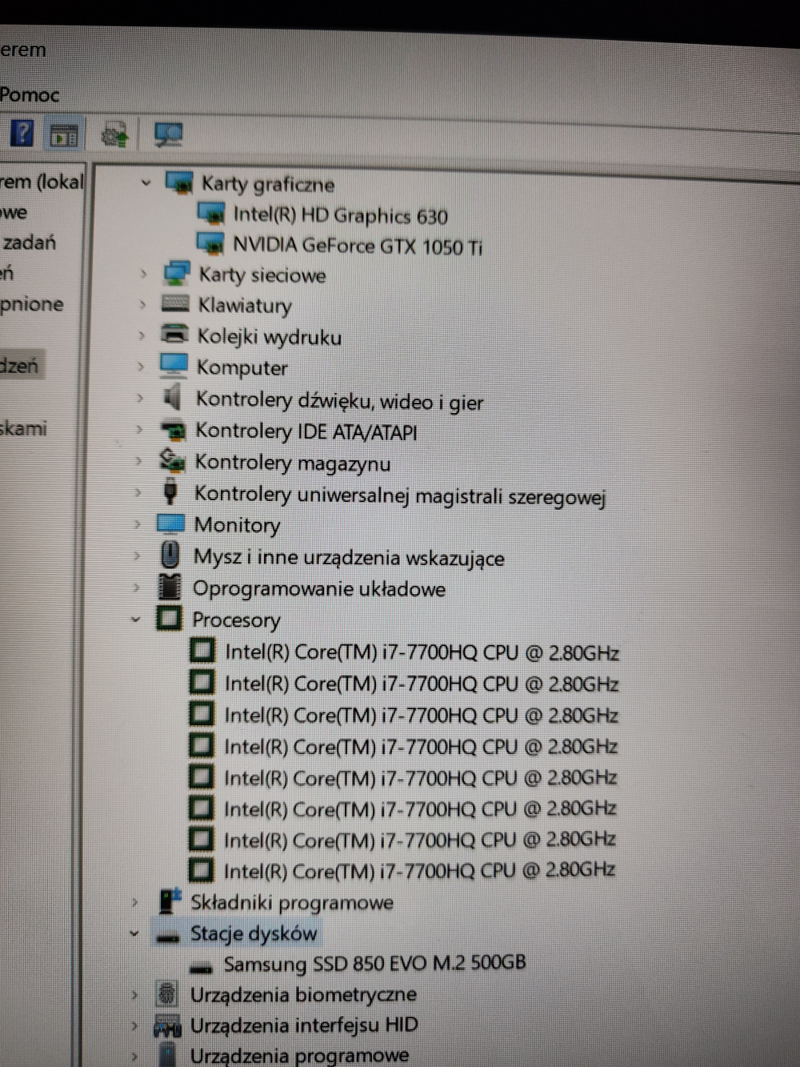The image size is (800, 1067).
Task: Select the Kolejki wydruku label
Action: tap(269, 337)
